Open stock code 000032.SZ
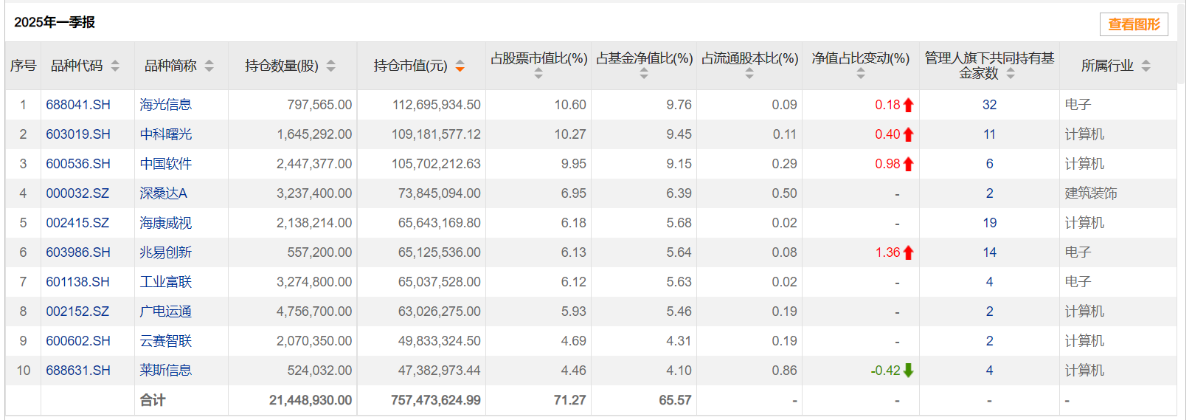 coord(77,193)
